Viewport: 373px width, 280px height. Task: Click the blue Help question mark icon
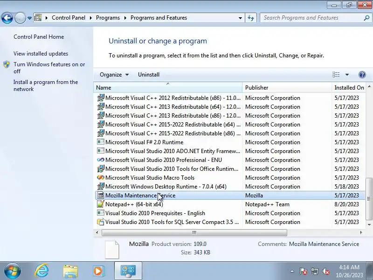(x=362, y=75)
